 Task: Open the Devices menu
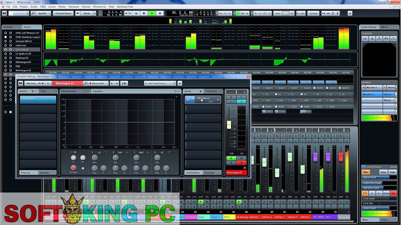coord(86,6)
